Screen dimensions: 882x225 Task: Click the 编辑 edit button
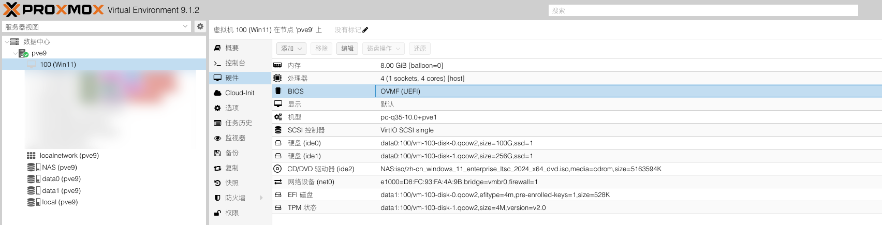[347, 49]
